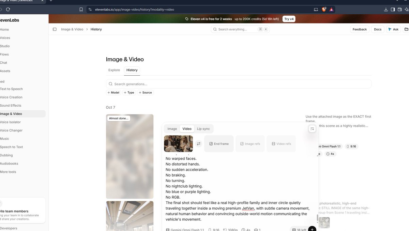The height and width of the screenshot is (231, 409).
Task: Open the Brave Wallet icon
Action: point(400,10)
